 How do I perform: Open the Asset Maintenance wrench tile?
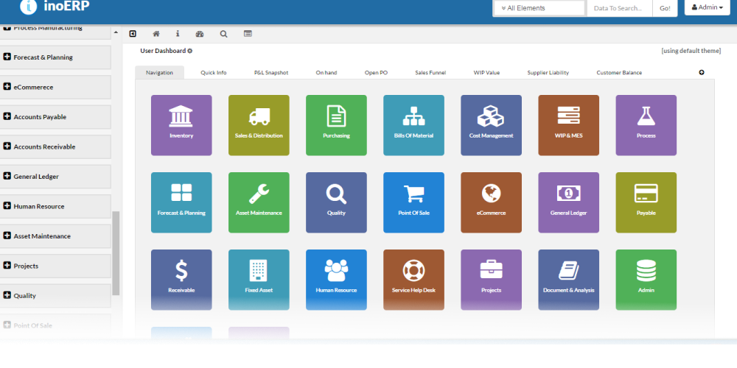click(259, 202)
